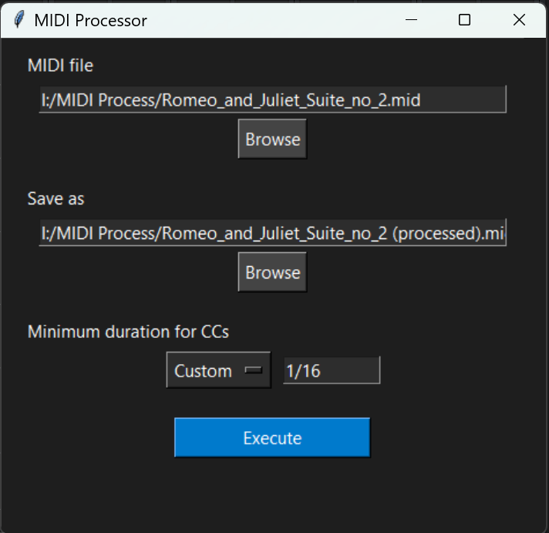
Task: Click the "Save as" label
Action: (56, 199)
